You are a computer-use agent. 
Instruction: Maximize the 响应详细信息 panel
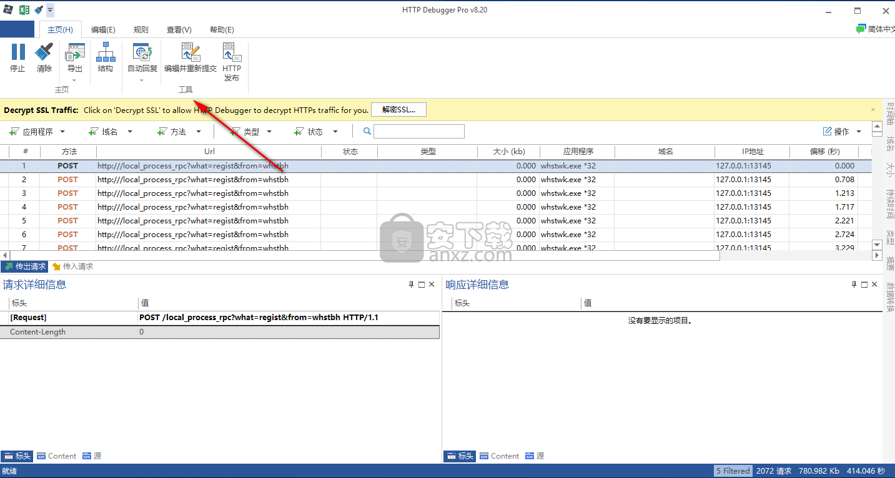[864, 285]
